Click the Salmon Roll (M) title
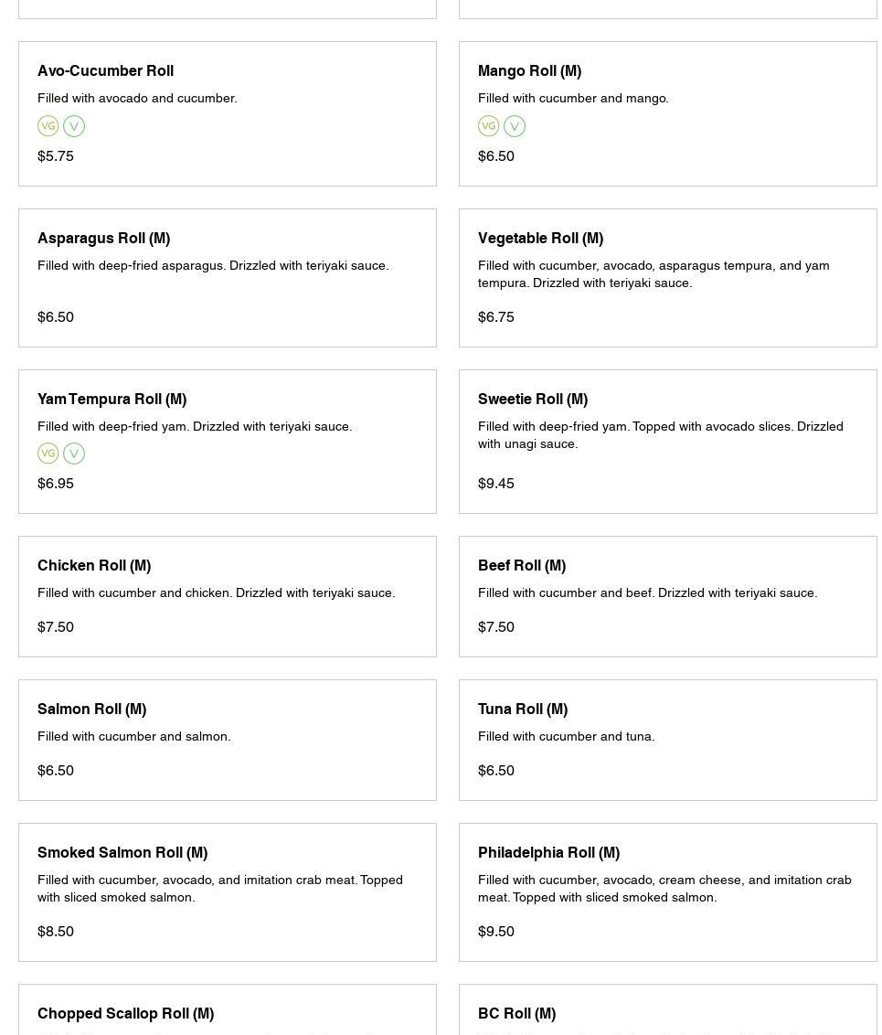Viewport: 882px width, 1035px height. point(91,709)
